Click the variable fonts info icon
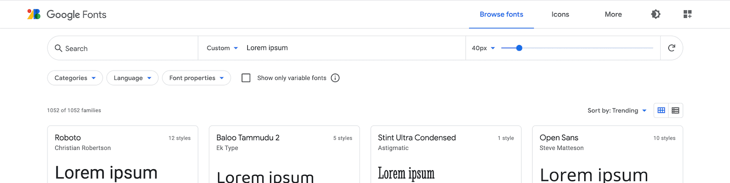 (335, 78)
